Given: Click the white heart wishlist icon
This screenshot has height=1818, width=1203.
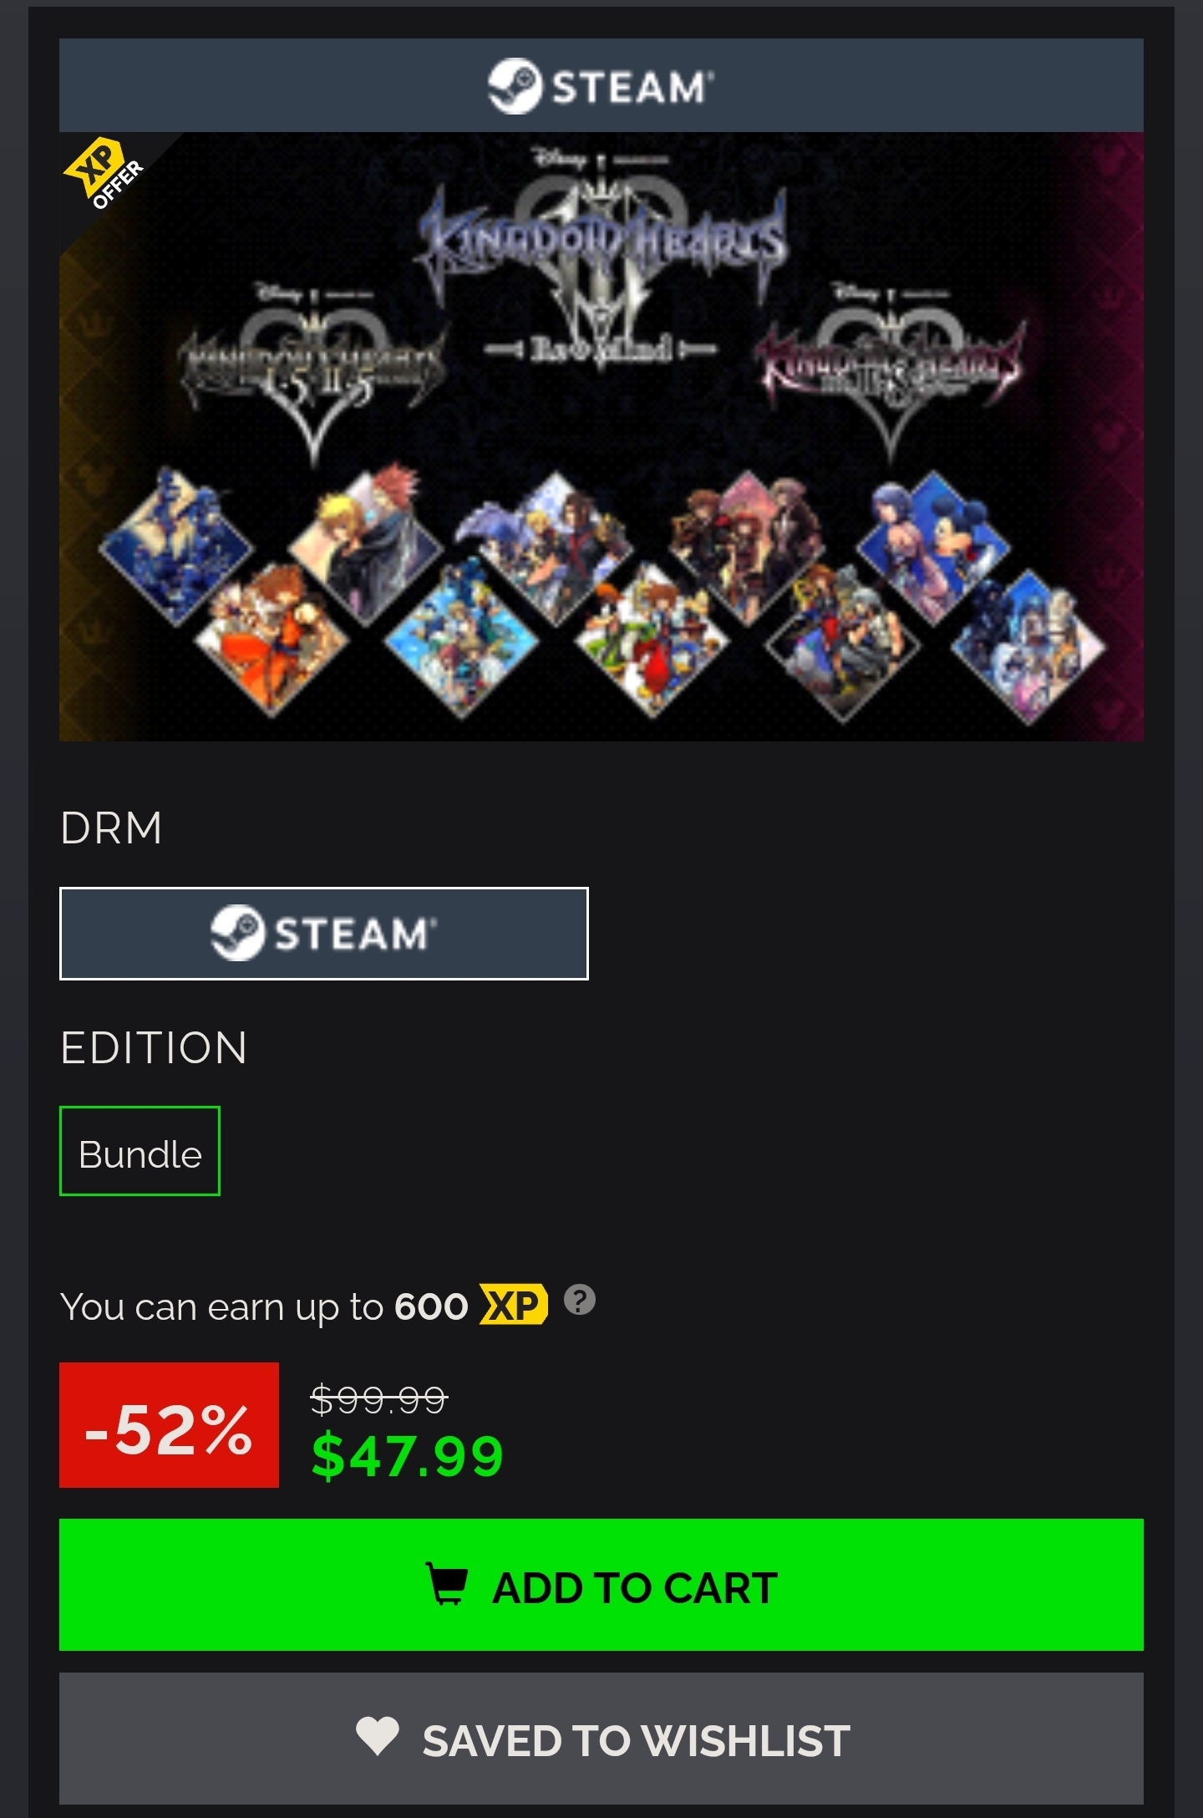Looking at the screenshot, I should (x=378, y=1736).
